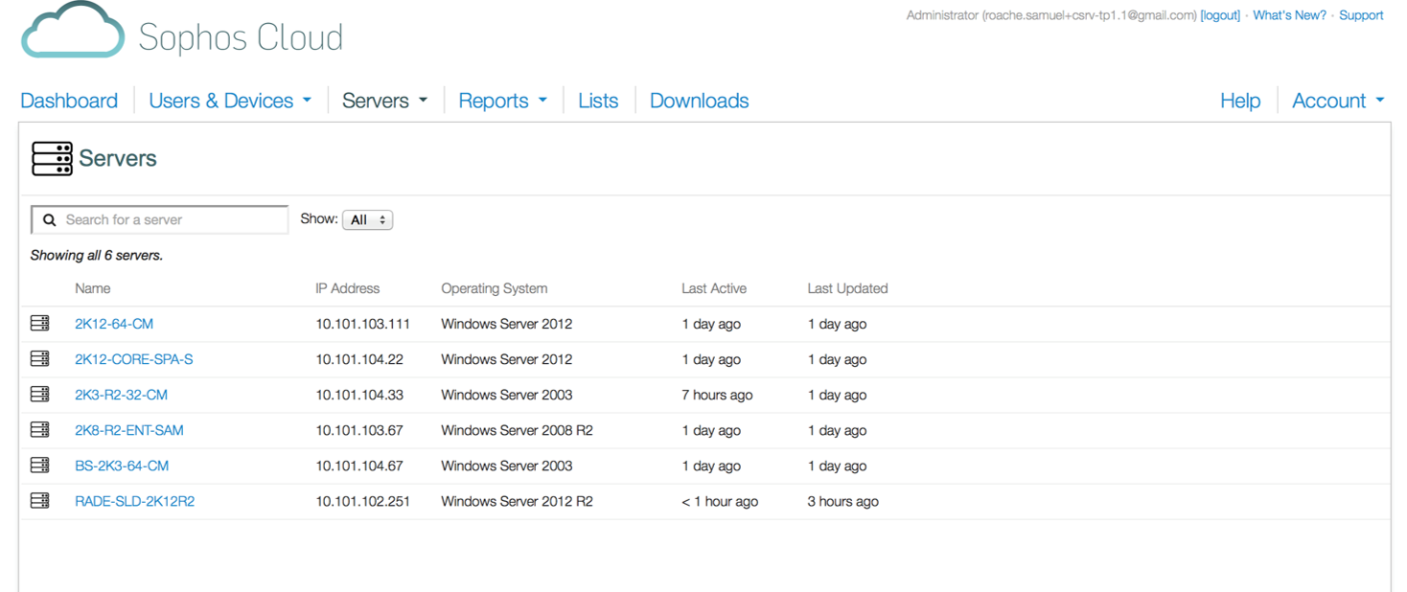This screenshot has height=592, width=1407.
Task: Click the server icon beside 2K3-R2-32-CM
Action: pyautogui.click(x=40, y=395)
